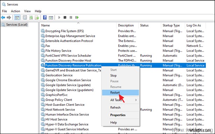Select FortiClient VPN Service Scheduler

[68, 55]
